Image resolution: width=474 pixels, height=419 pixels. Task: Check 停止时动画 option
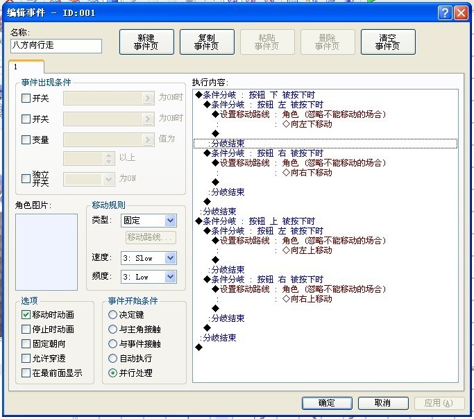tap(26, 329)
